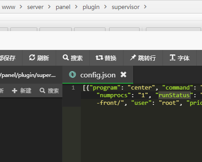The height and width of the screenshot is (162, 202).
Task: Click the "command" key in code
Action: click(x=178, y=88)
